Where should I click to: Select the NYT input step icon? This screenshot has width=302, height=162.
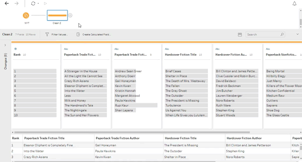click(x=26, y=15)
